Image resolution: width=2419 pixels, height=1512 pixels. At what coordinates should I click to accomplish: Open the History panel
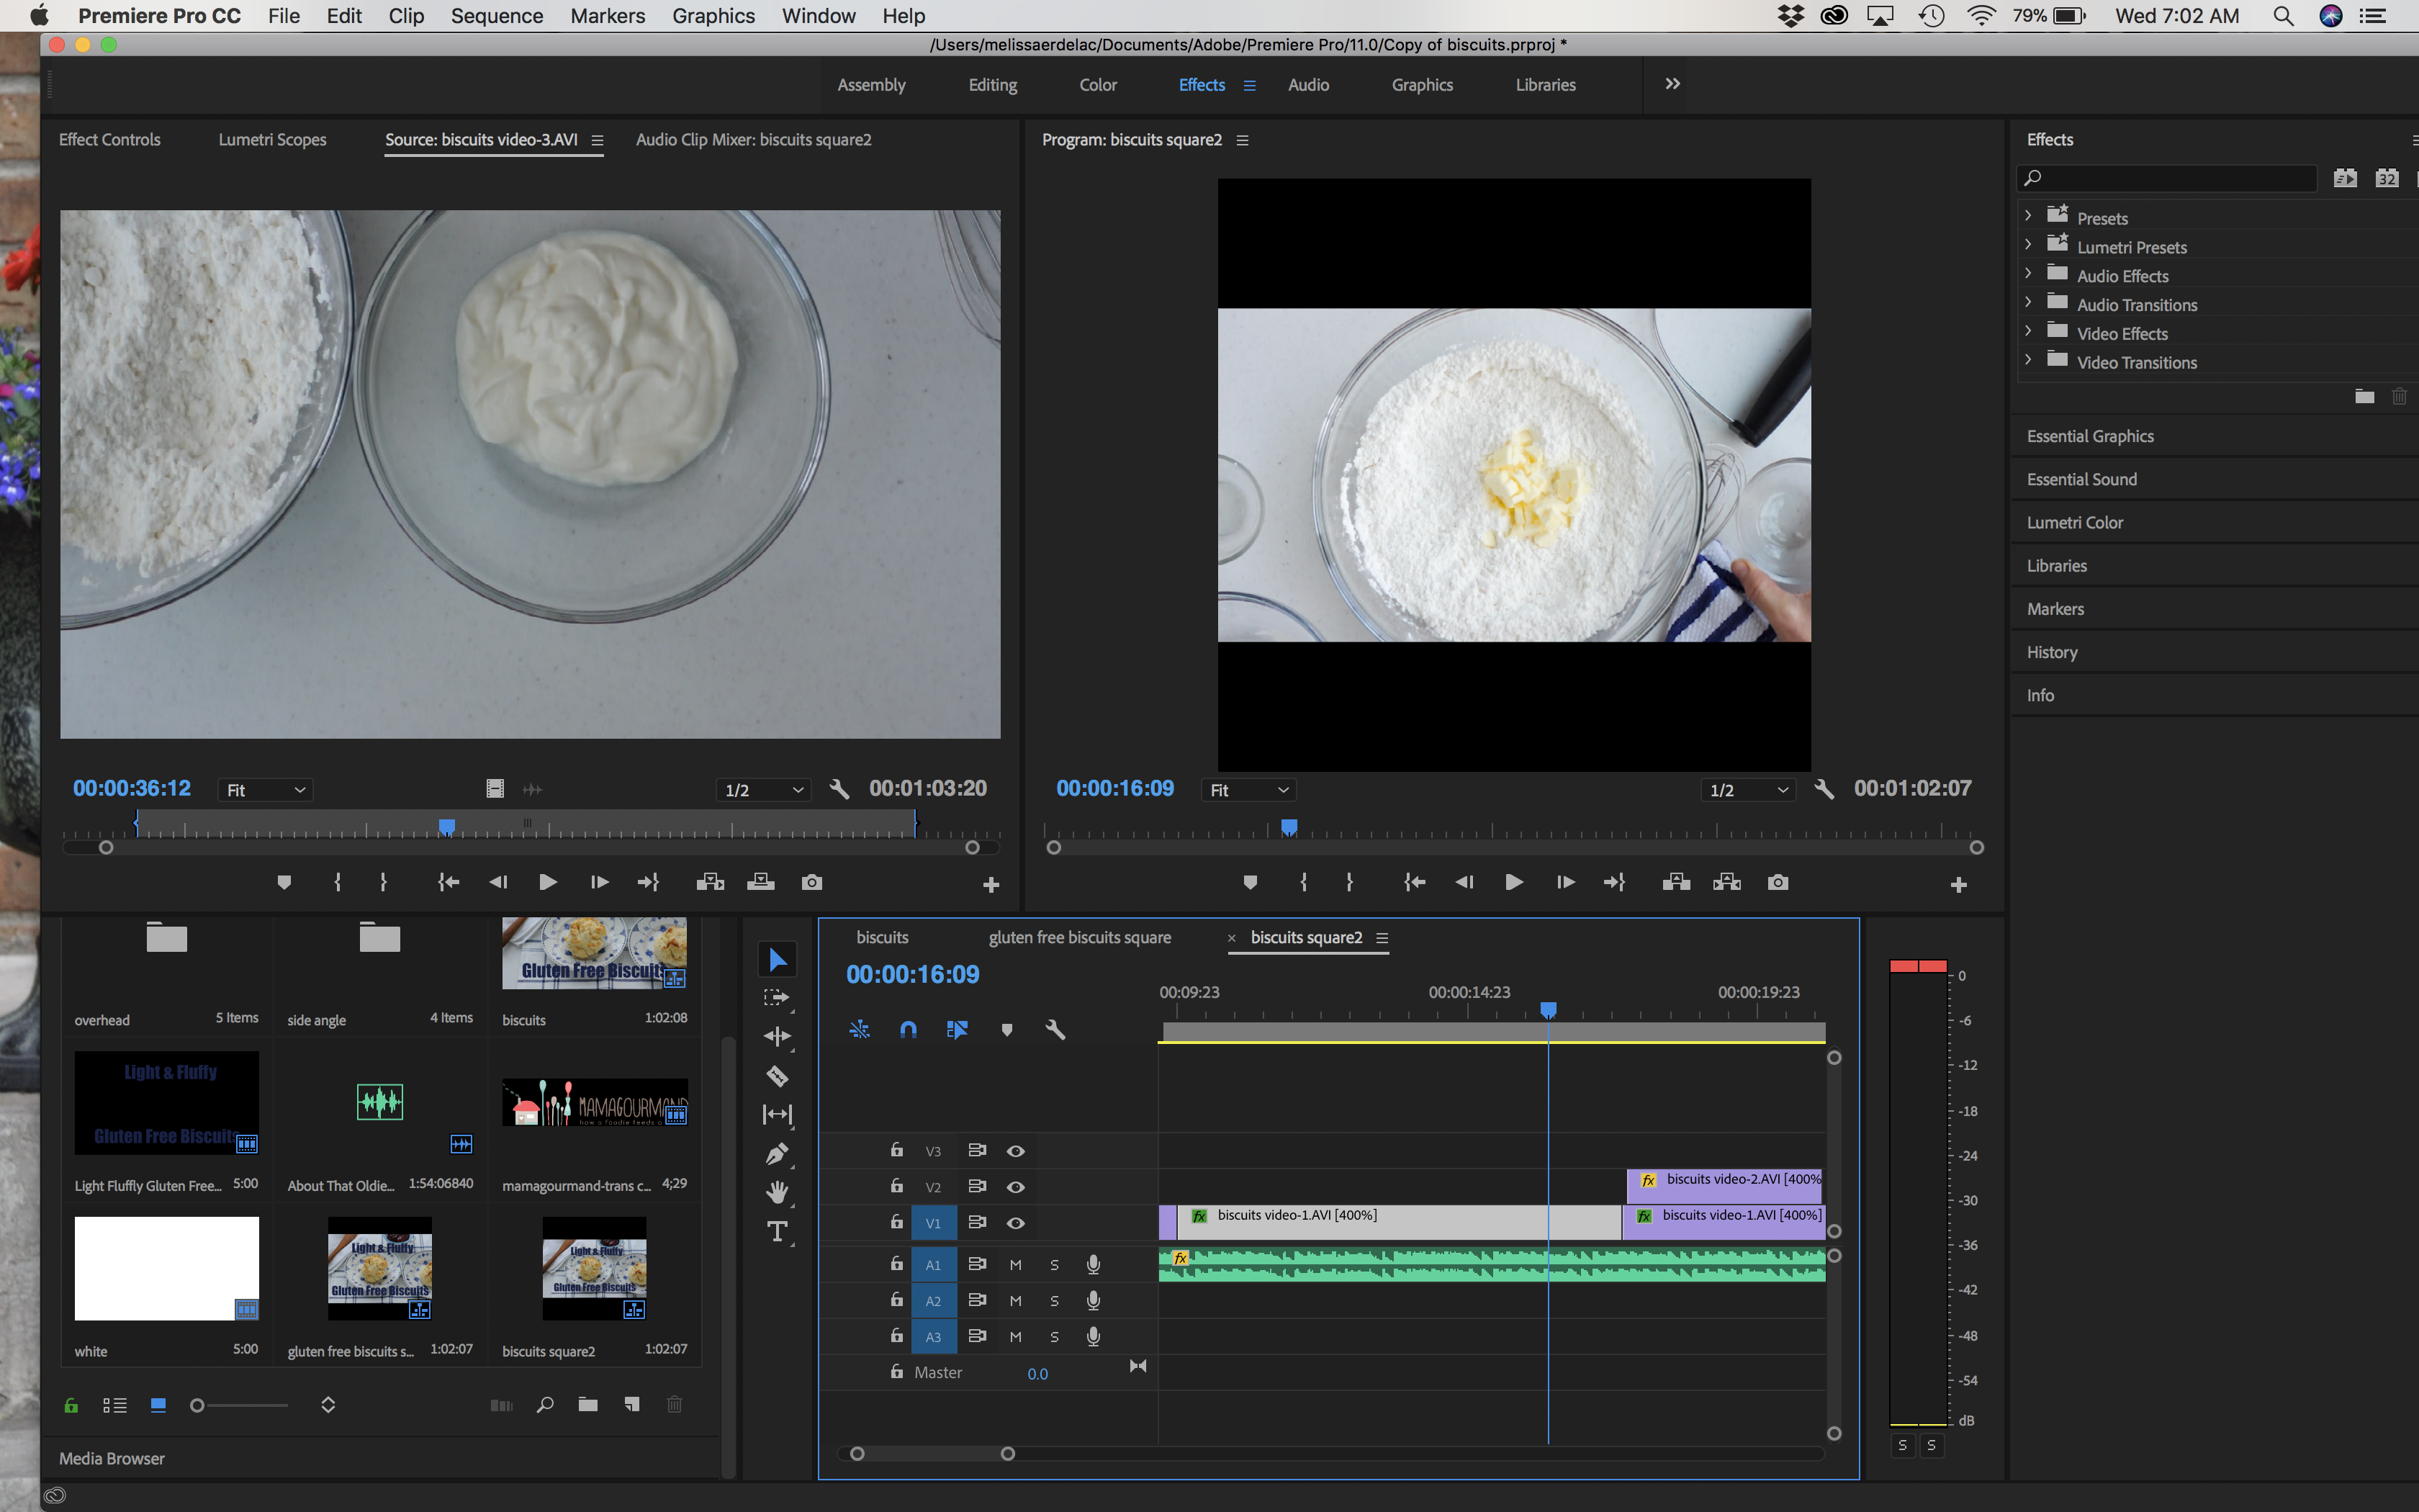point(2051,652)
